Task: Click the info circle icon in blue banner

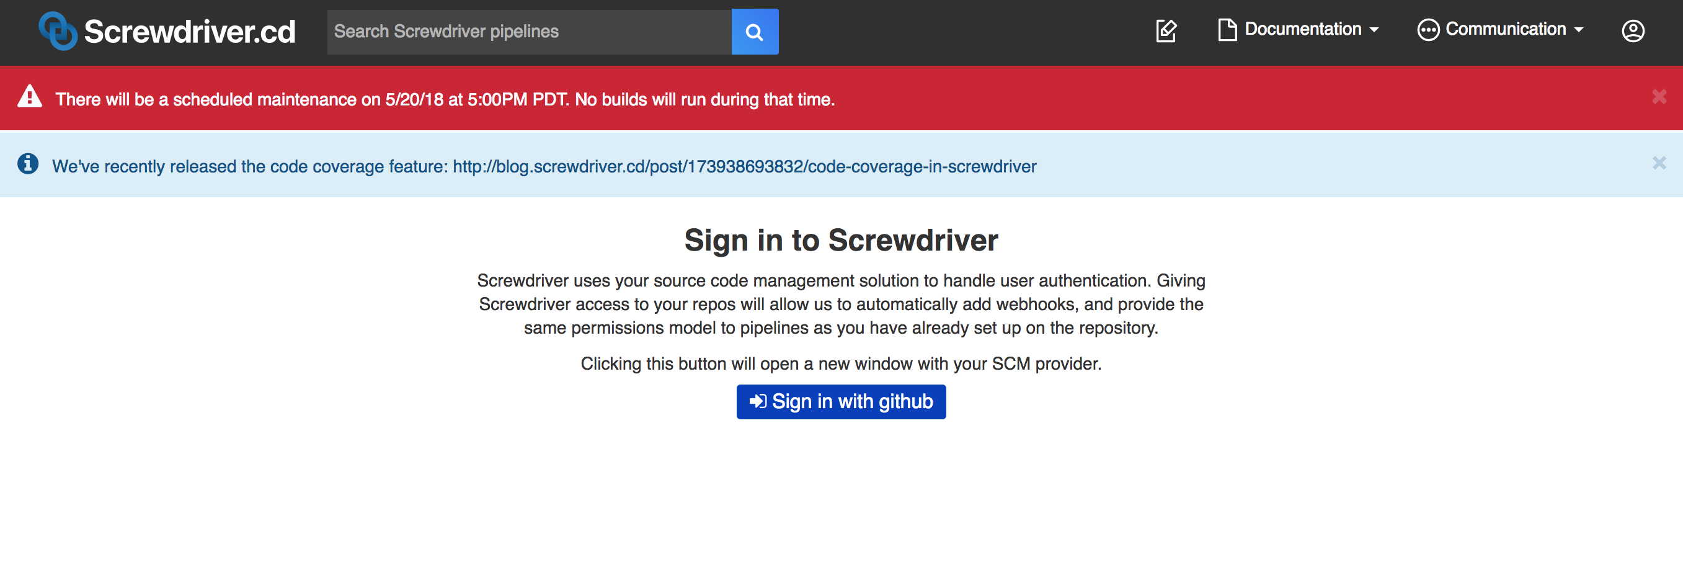Action: [27, 163]
